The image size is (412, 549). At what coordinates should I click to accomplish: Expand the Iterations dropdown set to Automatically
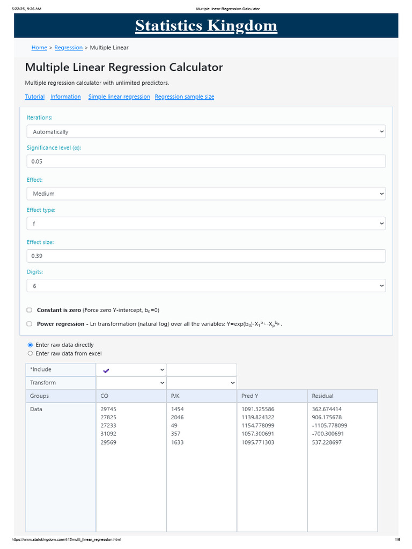coord(206,132)
